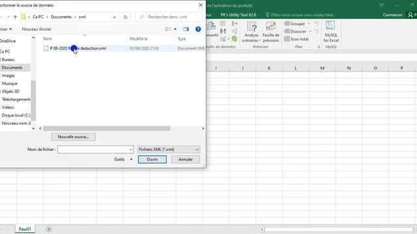Viewport: 417px width, 234px height.
Task: Add a new sheet with the plus icon
Action: click(49, 229)
